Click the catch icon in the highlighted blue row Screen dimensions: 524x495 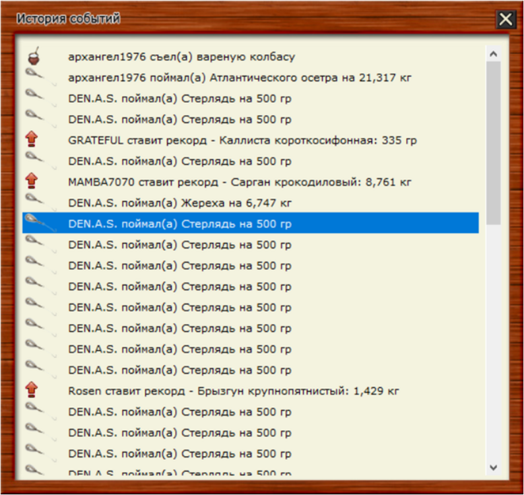pyautogui.click(x=33, y=223)
